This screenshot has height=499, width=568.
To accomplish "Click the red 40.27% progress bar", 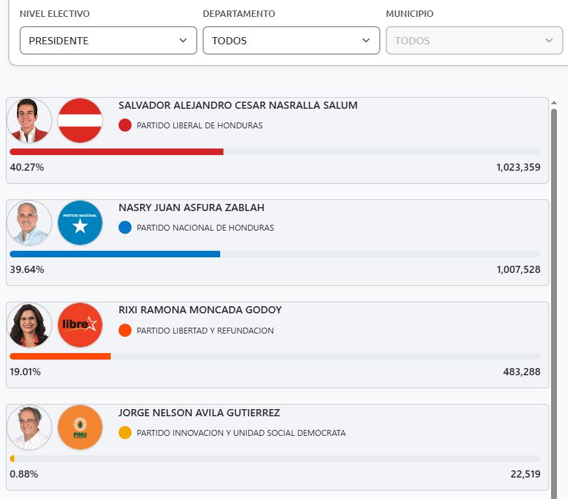I will (117, 152).
